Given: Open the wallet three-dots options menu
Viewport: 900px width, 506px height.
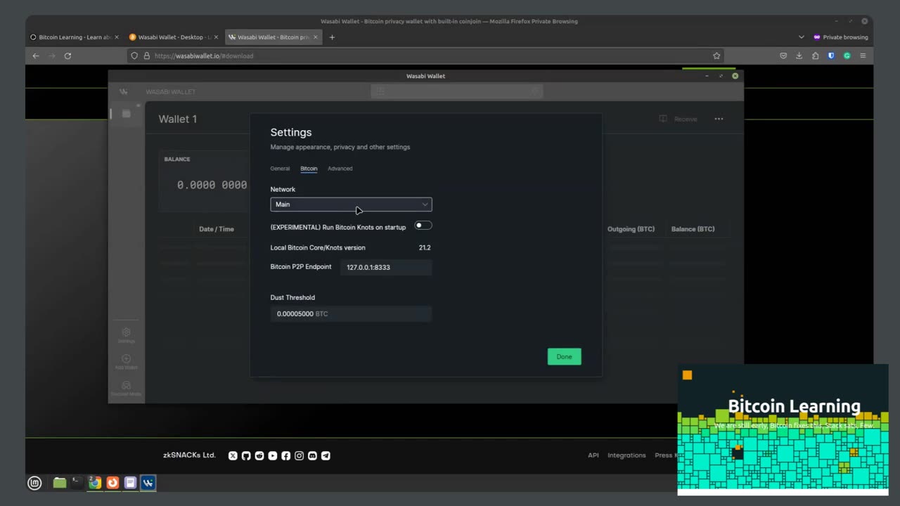Looking at the screenshot, I should tap(719, 119).
